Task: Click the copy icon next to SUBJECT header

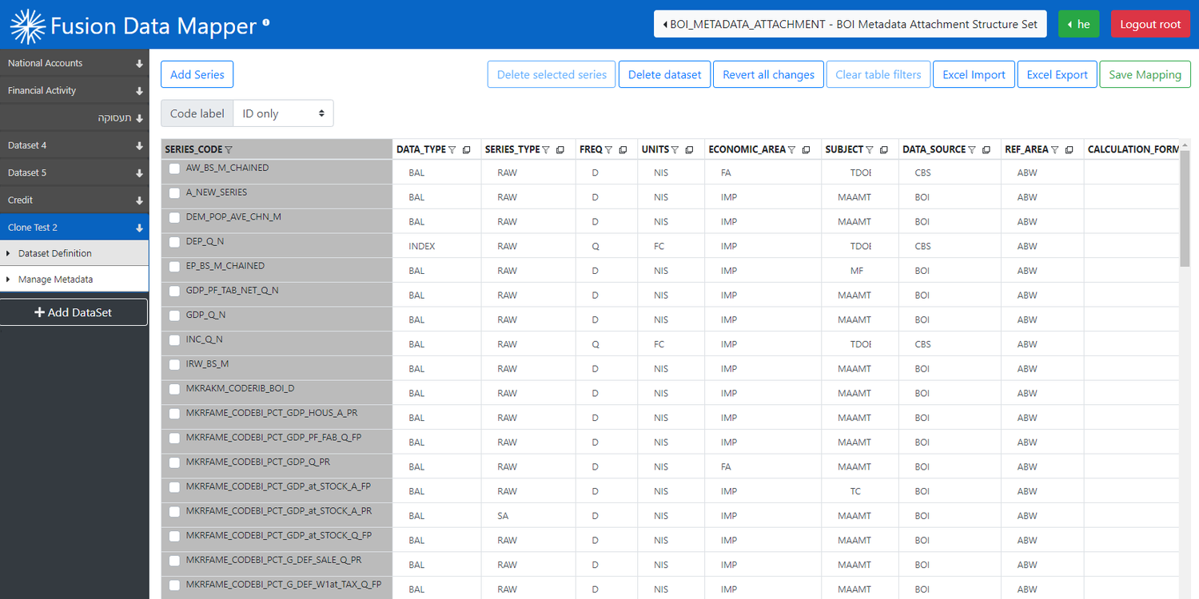Action: coord(883,149)
